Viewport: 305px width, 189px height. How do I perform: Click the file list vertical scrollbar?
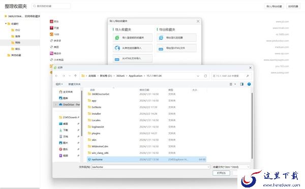pyautogui.click(x=252, y=125)
